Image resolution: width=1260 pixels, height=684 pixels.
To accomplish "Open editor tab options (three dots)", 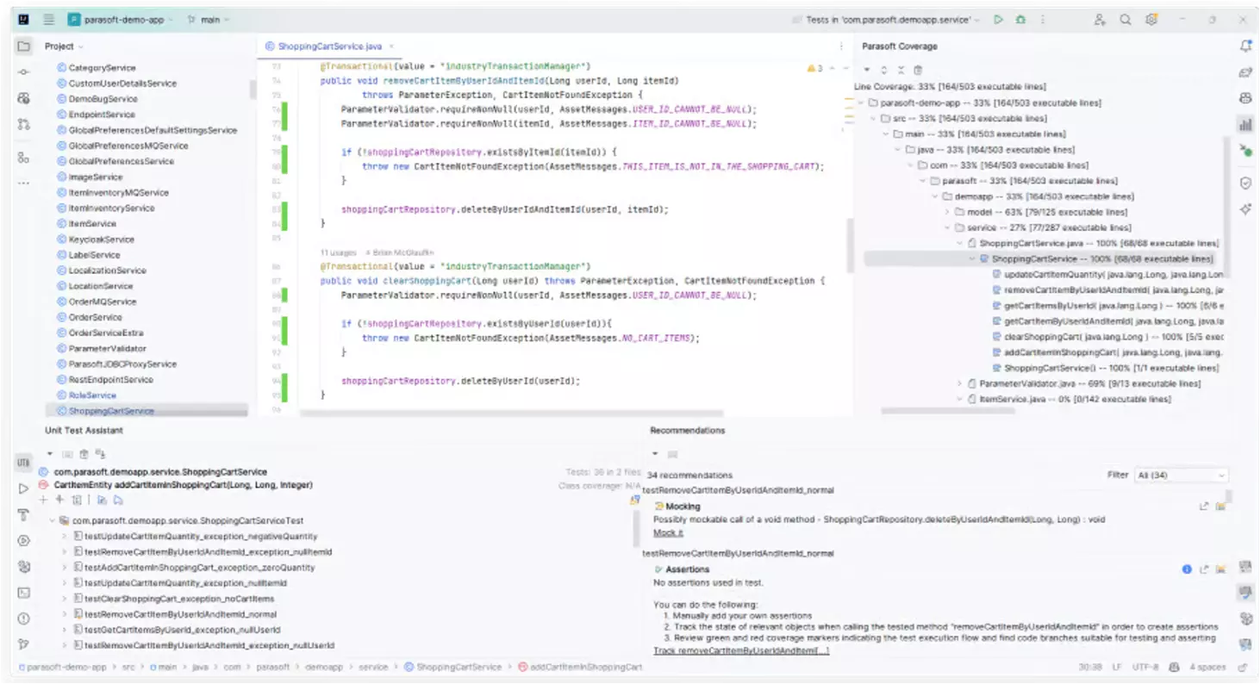I will (840, 47).
